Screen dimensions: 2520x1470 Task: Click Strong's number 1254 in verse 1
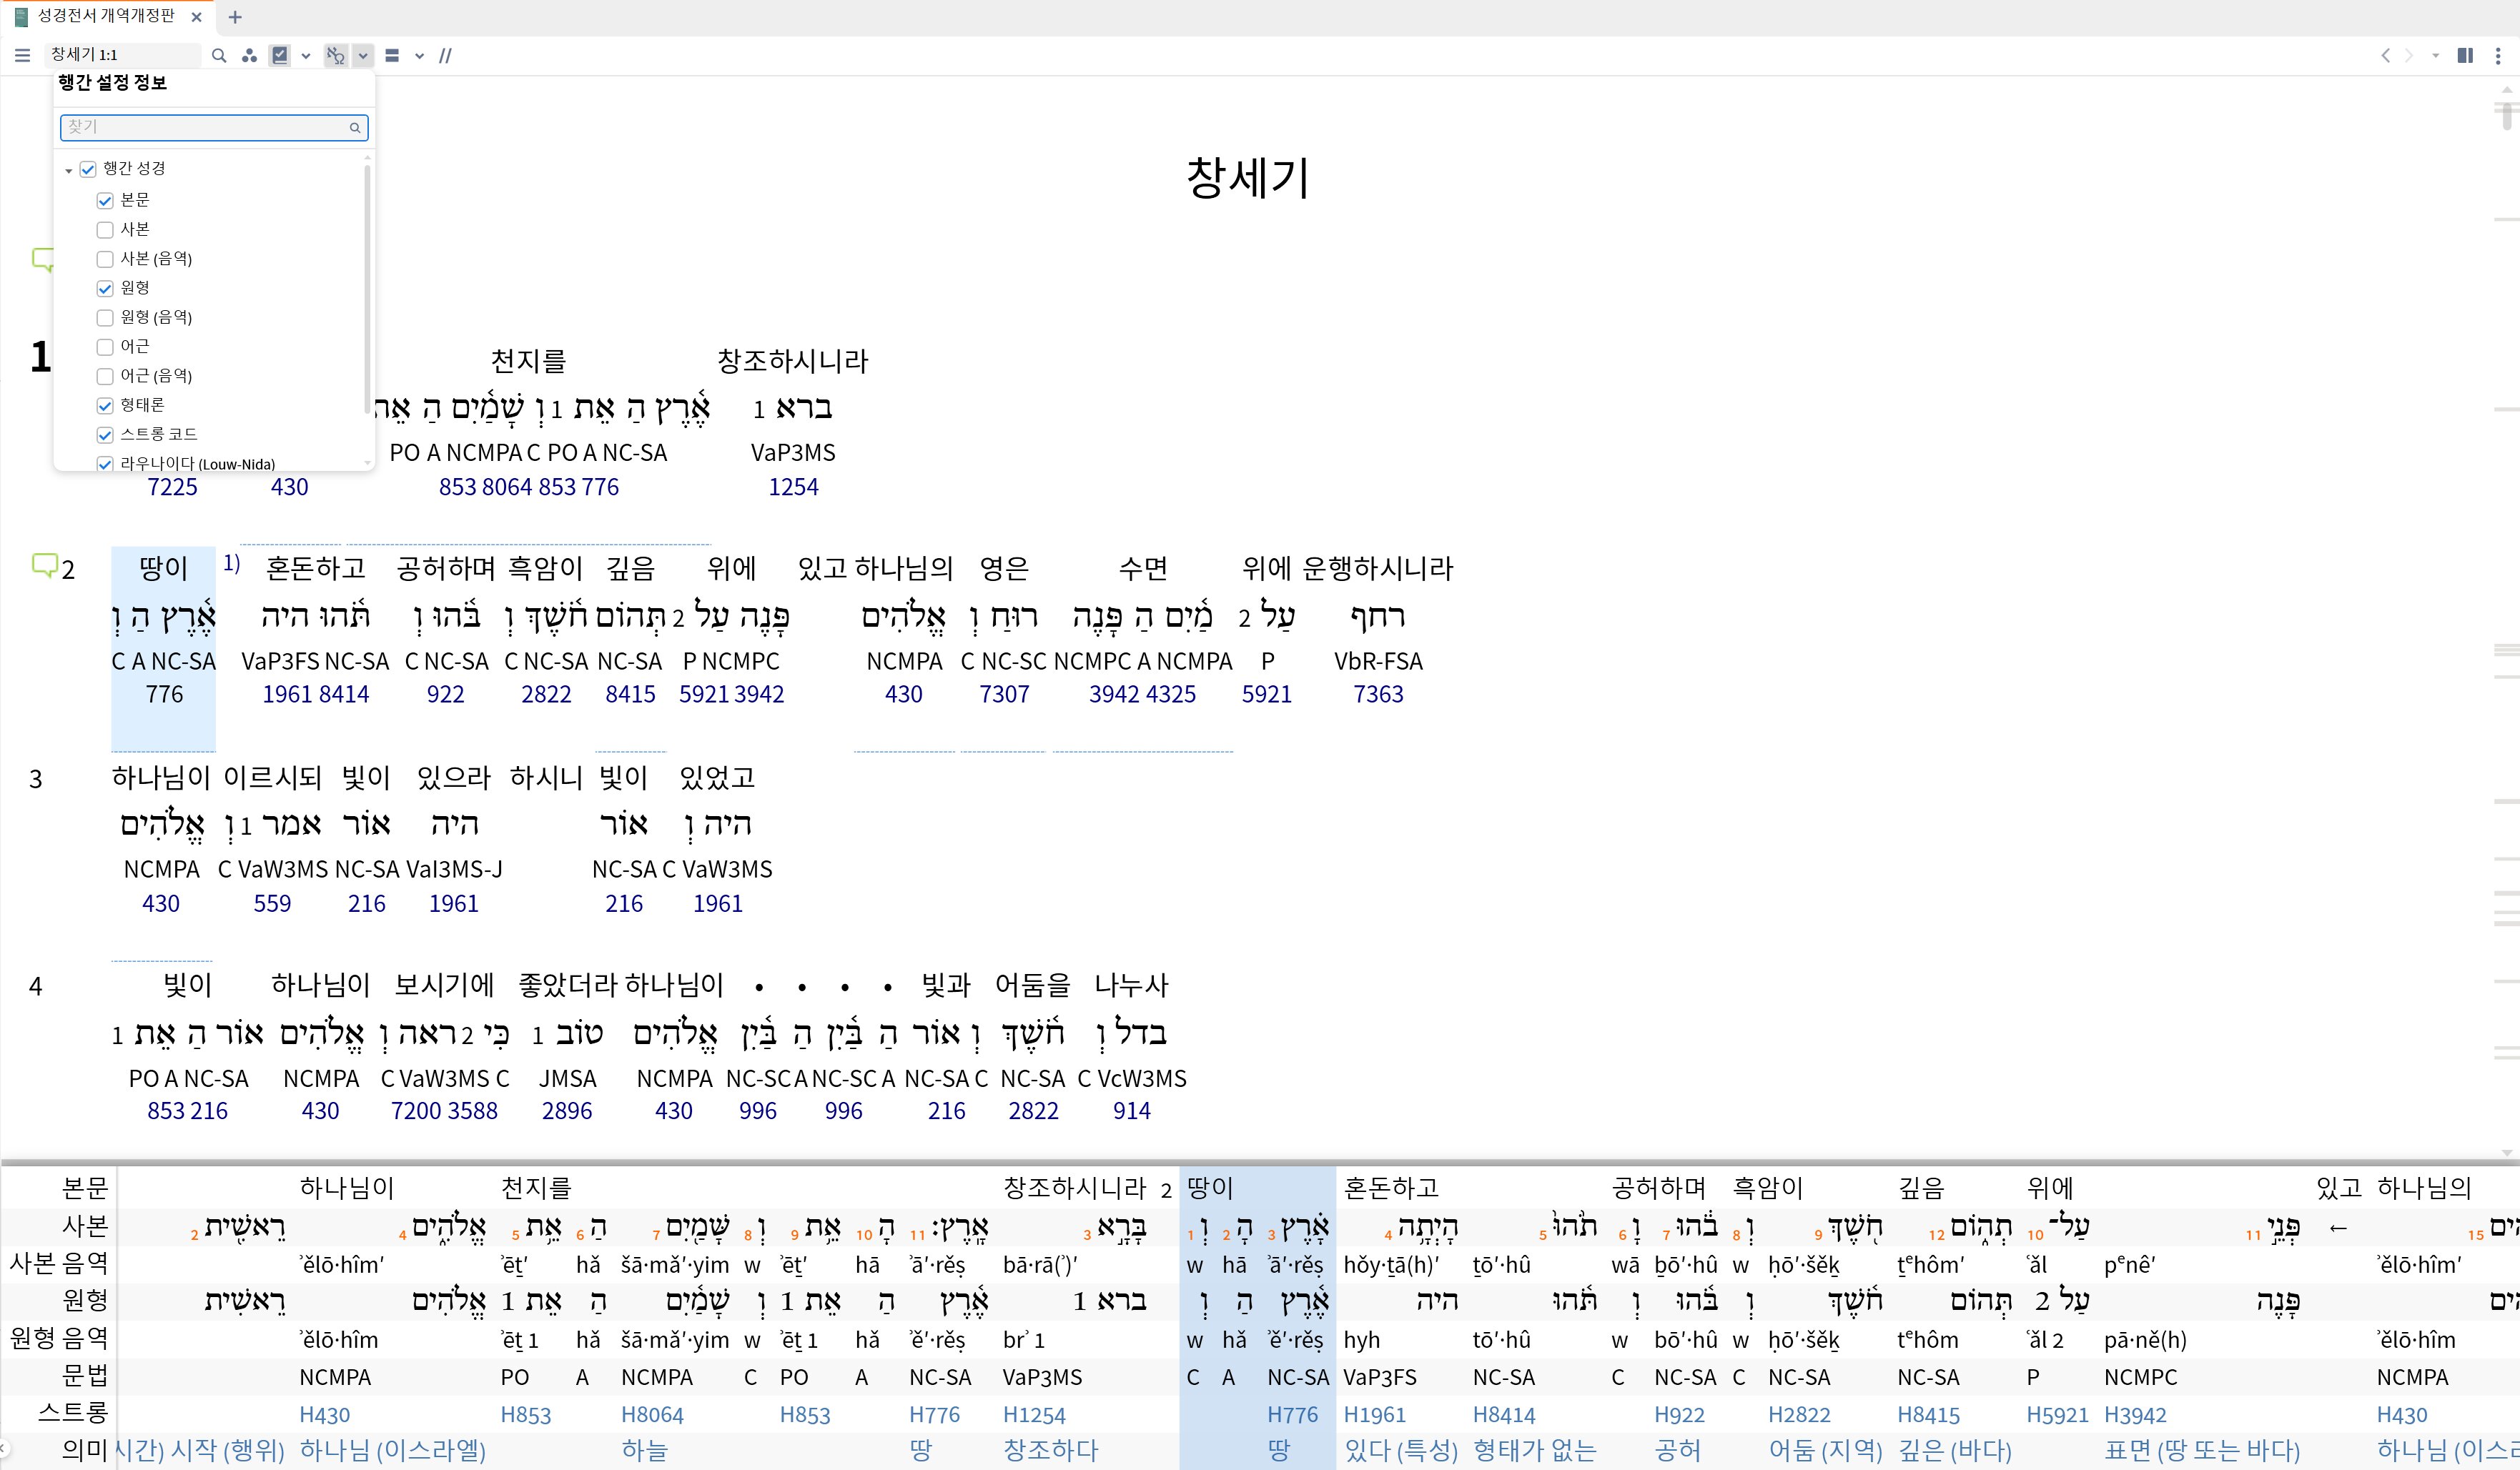(793, 487)
